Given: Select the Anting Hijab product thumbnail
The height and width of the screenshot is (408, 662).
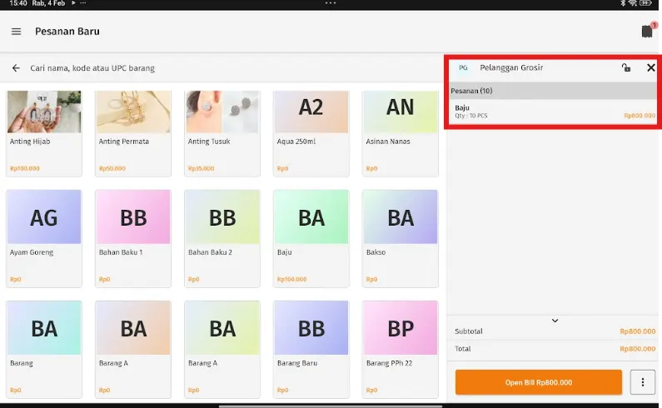Looking at the screenshot, I should click(x=44, y=112).
